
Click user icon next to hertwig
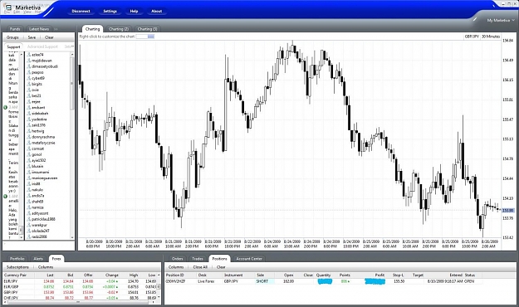coord(29,131)
